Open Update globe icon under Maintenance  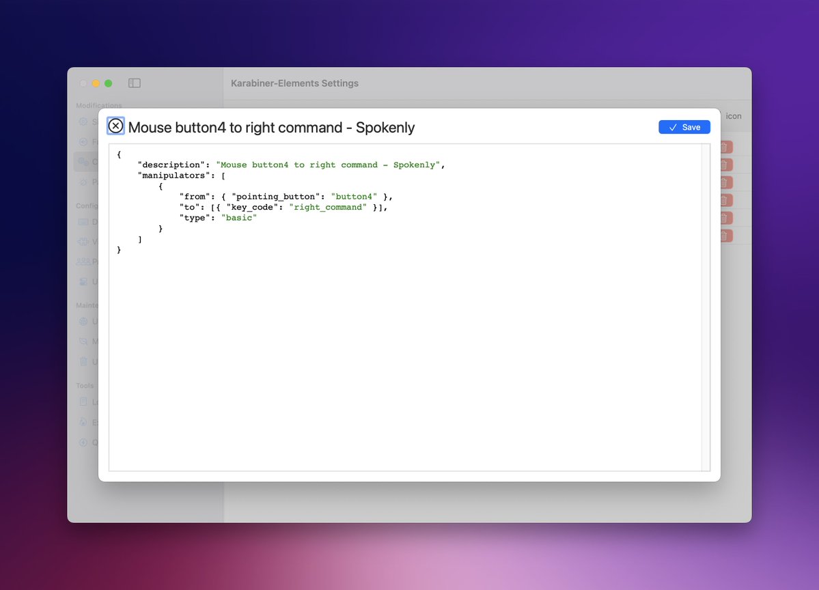[x=83, y=322]
